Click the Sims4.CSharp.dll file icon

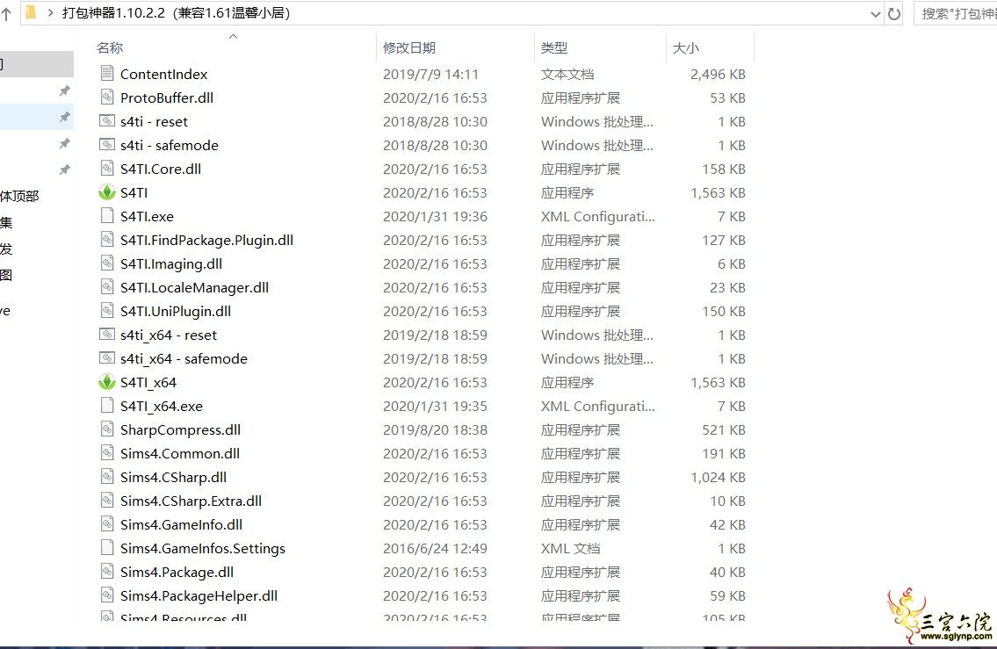point(107,477)
